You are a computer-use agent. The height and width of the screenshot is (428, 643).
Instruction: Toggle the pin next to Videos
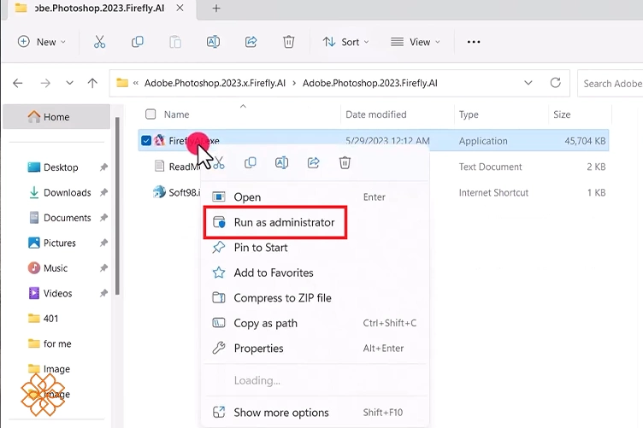[103, 293]
